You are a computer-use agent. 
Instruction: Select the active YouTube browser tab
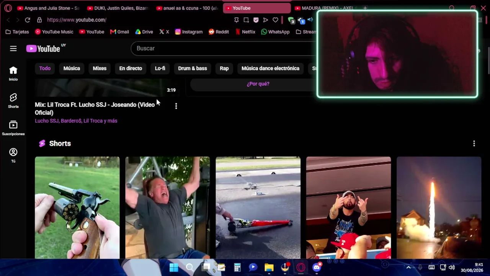coord(257,8)
